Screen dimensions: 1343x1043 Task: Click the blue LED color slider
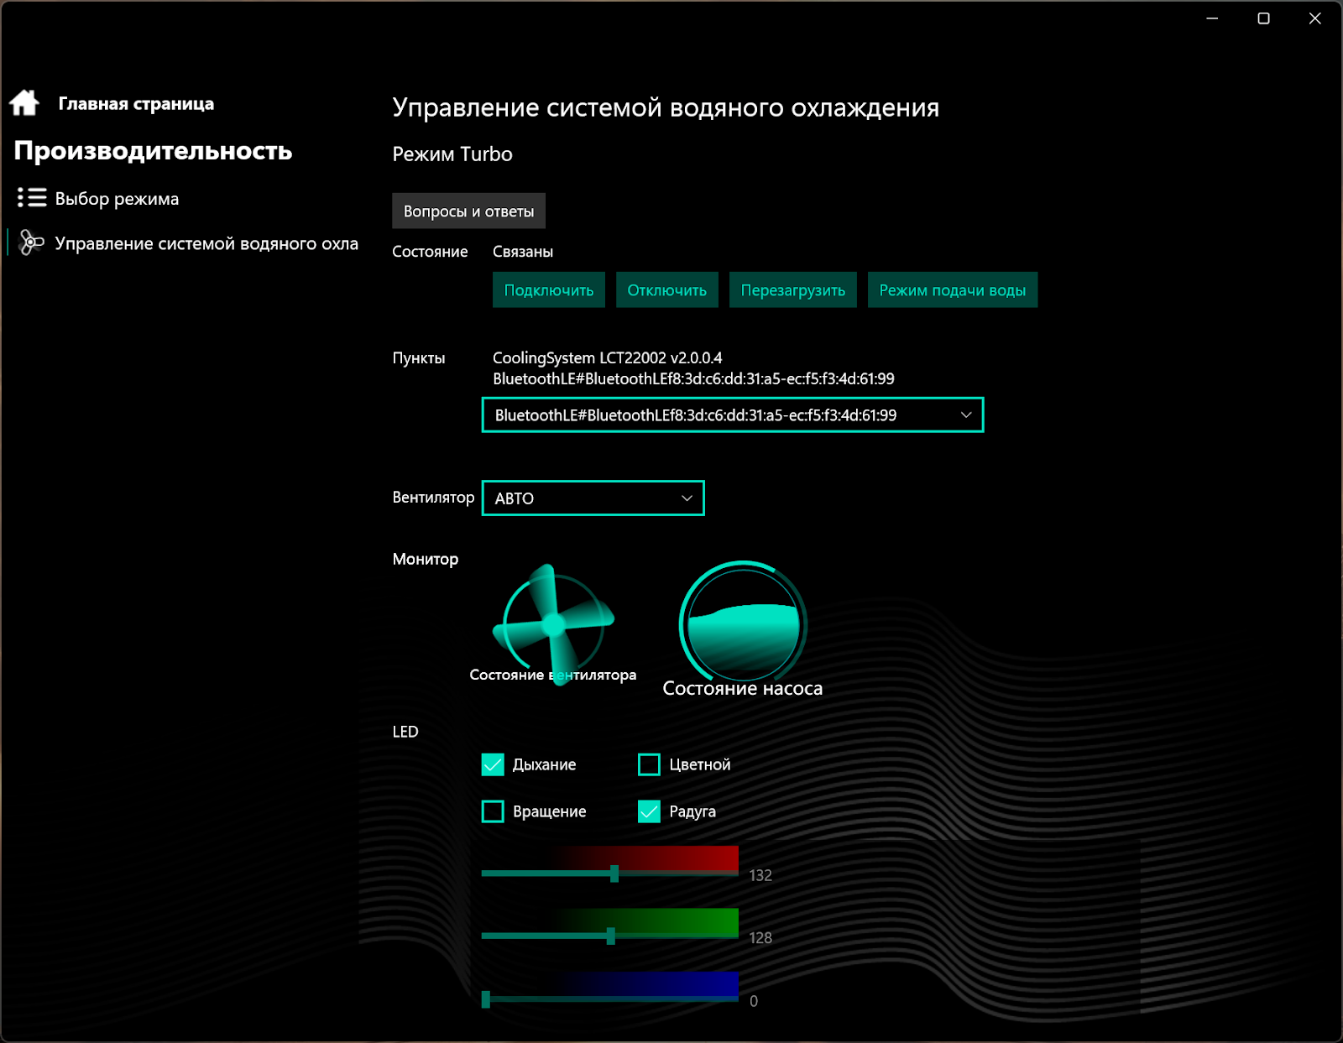[610, 999]
